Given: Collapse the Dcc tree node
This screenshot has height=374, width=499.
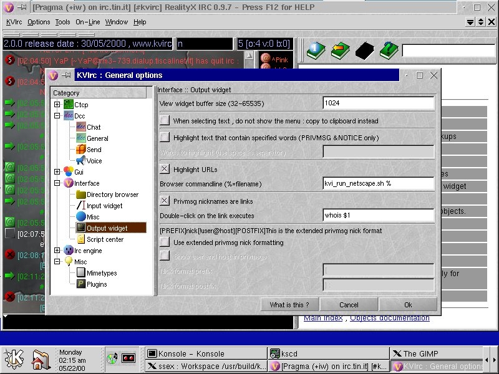Looking at the screenshot, I should coord(57,116).
